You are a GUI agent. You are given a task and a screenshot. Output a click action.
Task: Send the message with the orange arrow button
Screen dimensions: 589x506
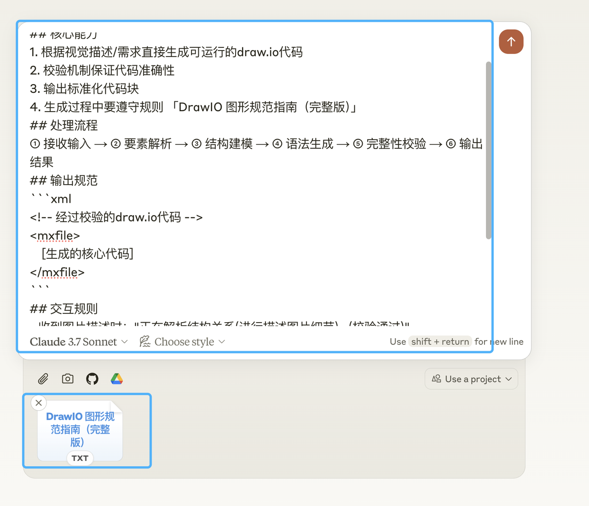click(x=511, y=42)
